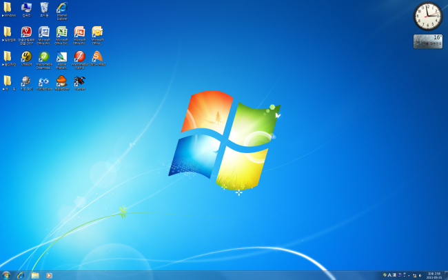Click the Windows Start button

click(x=6, y=275)
